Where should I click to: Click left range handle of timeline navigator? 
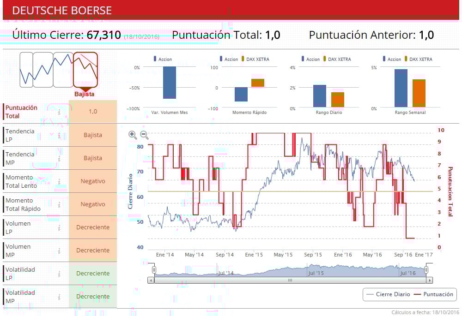tap(154, 270)
